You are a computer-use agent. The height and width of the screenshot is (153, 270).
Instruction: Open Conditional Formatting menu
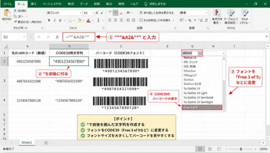[217, 17]
